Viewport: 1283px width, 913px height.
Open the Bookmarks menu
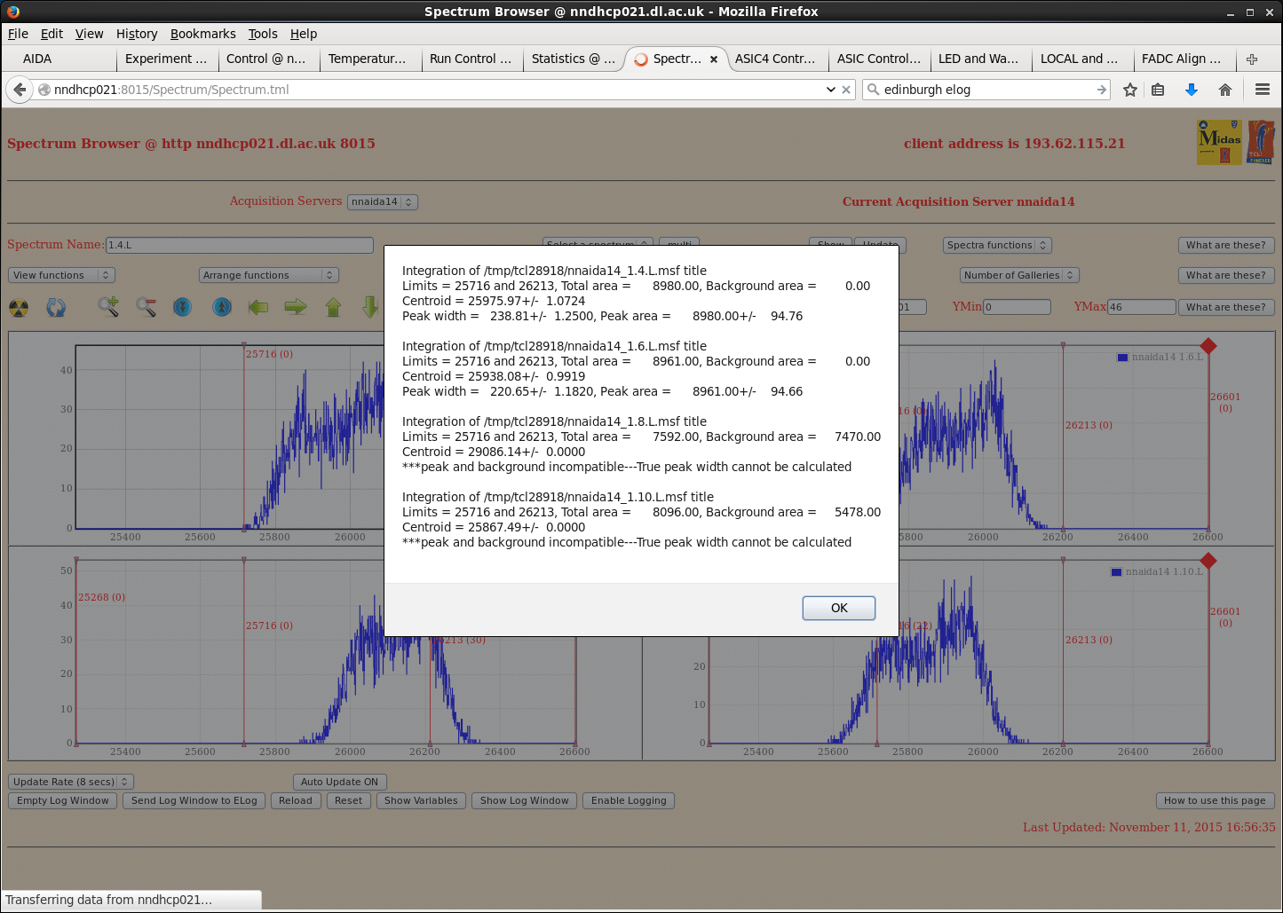[202, 34]
